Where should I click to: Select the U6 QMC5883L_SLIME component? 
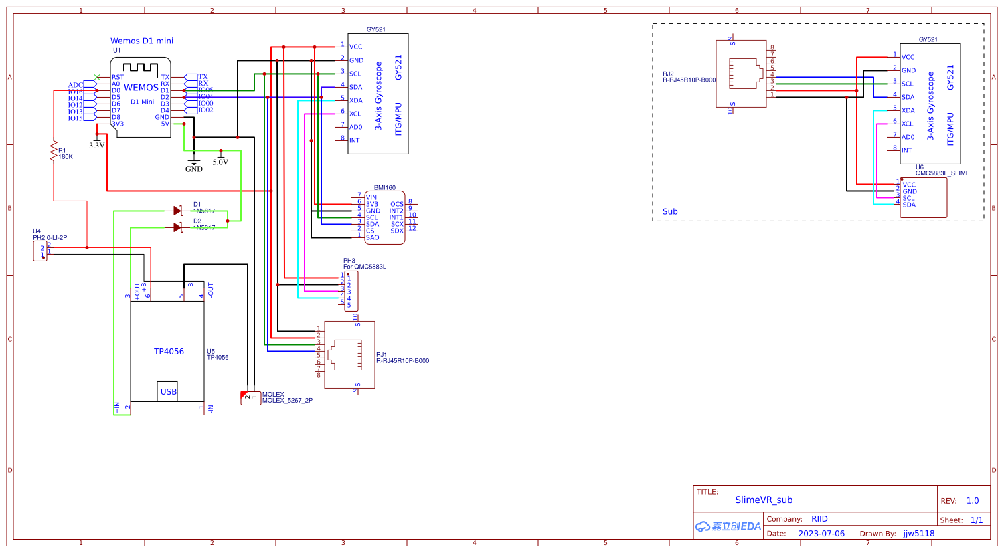point(923,197)
